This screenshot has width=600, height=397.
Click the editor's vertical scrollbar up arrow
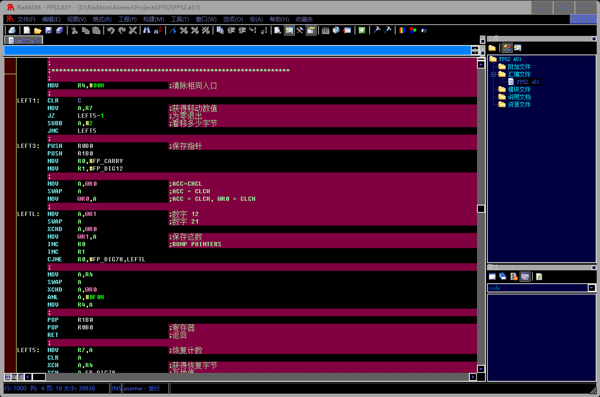481,65
